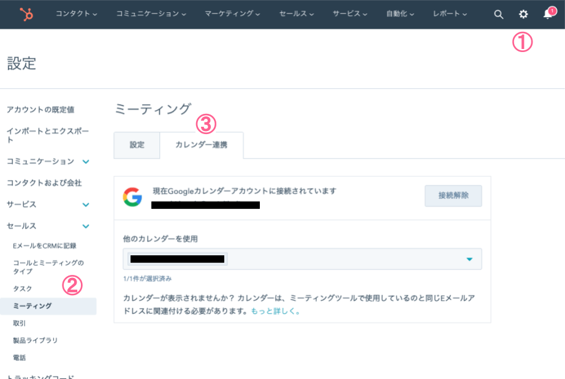Open the 他のカレンダーを使用 dropdown
The width and height of the screenshot is (565, 379).
pyautogui.click(x=302, y=259)
